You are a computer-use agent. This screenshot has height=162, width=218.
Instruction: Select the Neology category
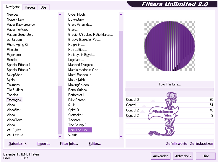coord(13,14)
